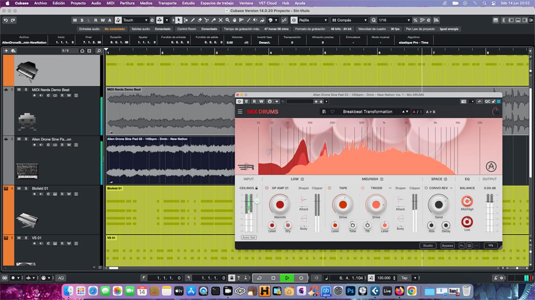
Task: Select the Split scissors tool
Action: click(x=207, y=20)
